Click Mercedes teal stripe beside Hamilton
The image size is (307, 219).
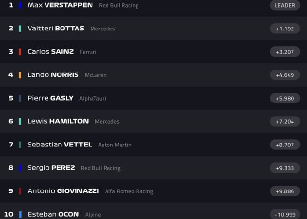pos(20,121)
